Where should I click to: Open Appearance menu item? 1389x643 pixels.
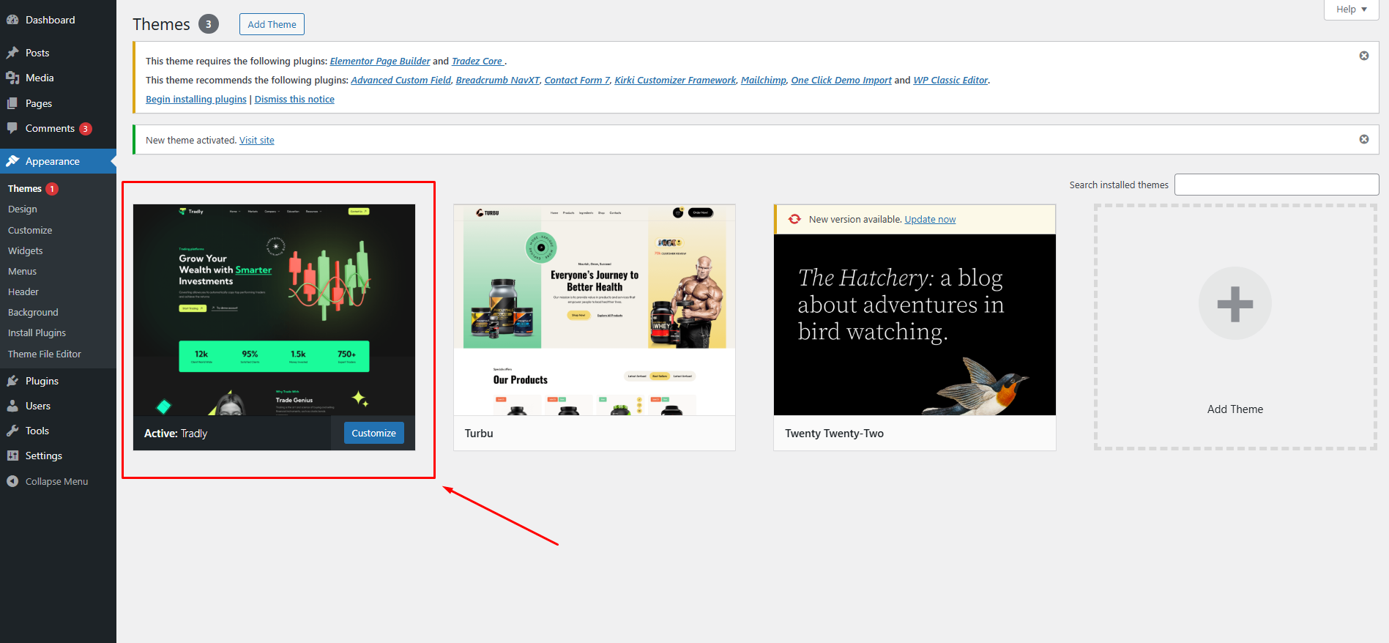point(58,161)
